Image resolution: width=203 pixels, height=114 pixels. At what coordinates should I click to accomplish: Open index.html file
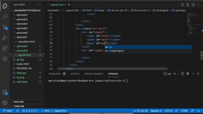[23, 64]
